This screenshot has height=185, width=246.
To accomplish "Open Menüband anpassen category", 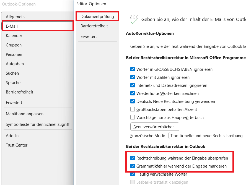I will (38, 114).
